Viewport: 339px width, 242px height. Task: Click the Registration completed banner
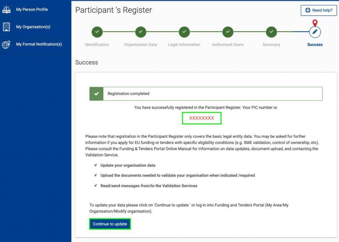tap(206, 94)
